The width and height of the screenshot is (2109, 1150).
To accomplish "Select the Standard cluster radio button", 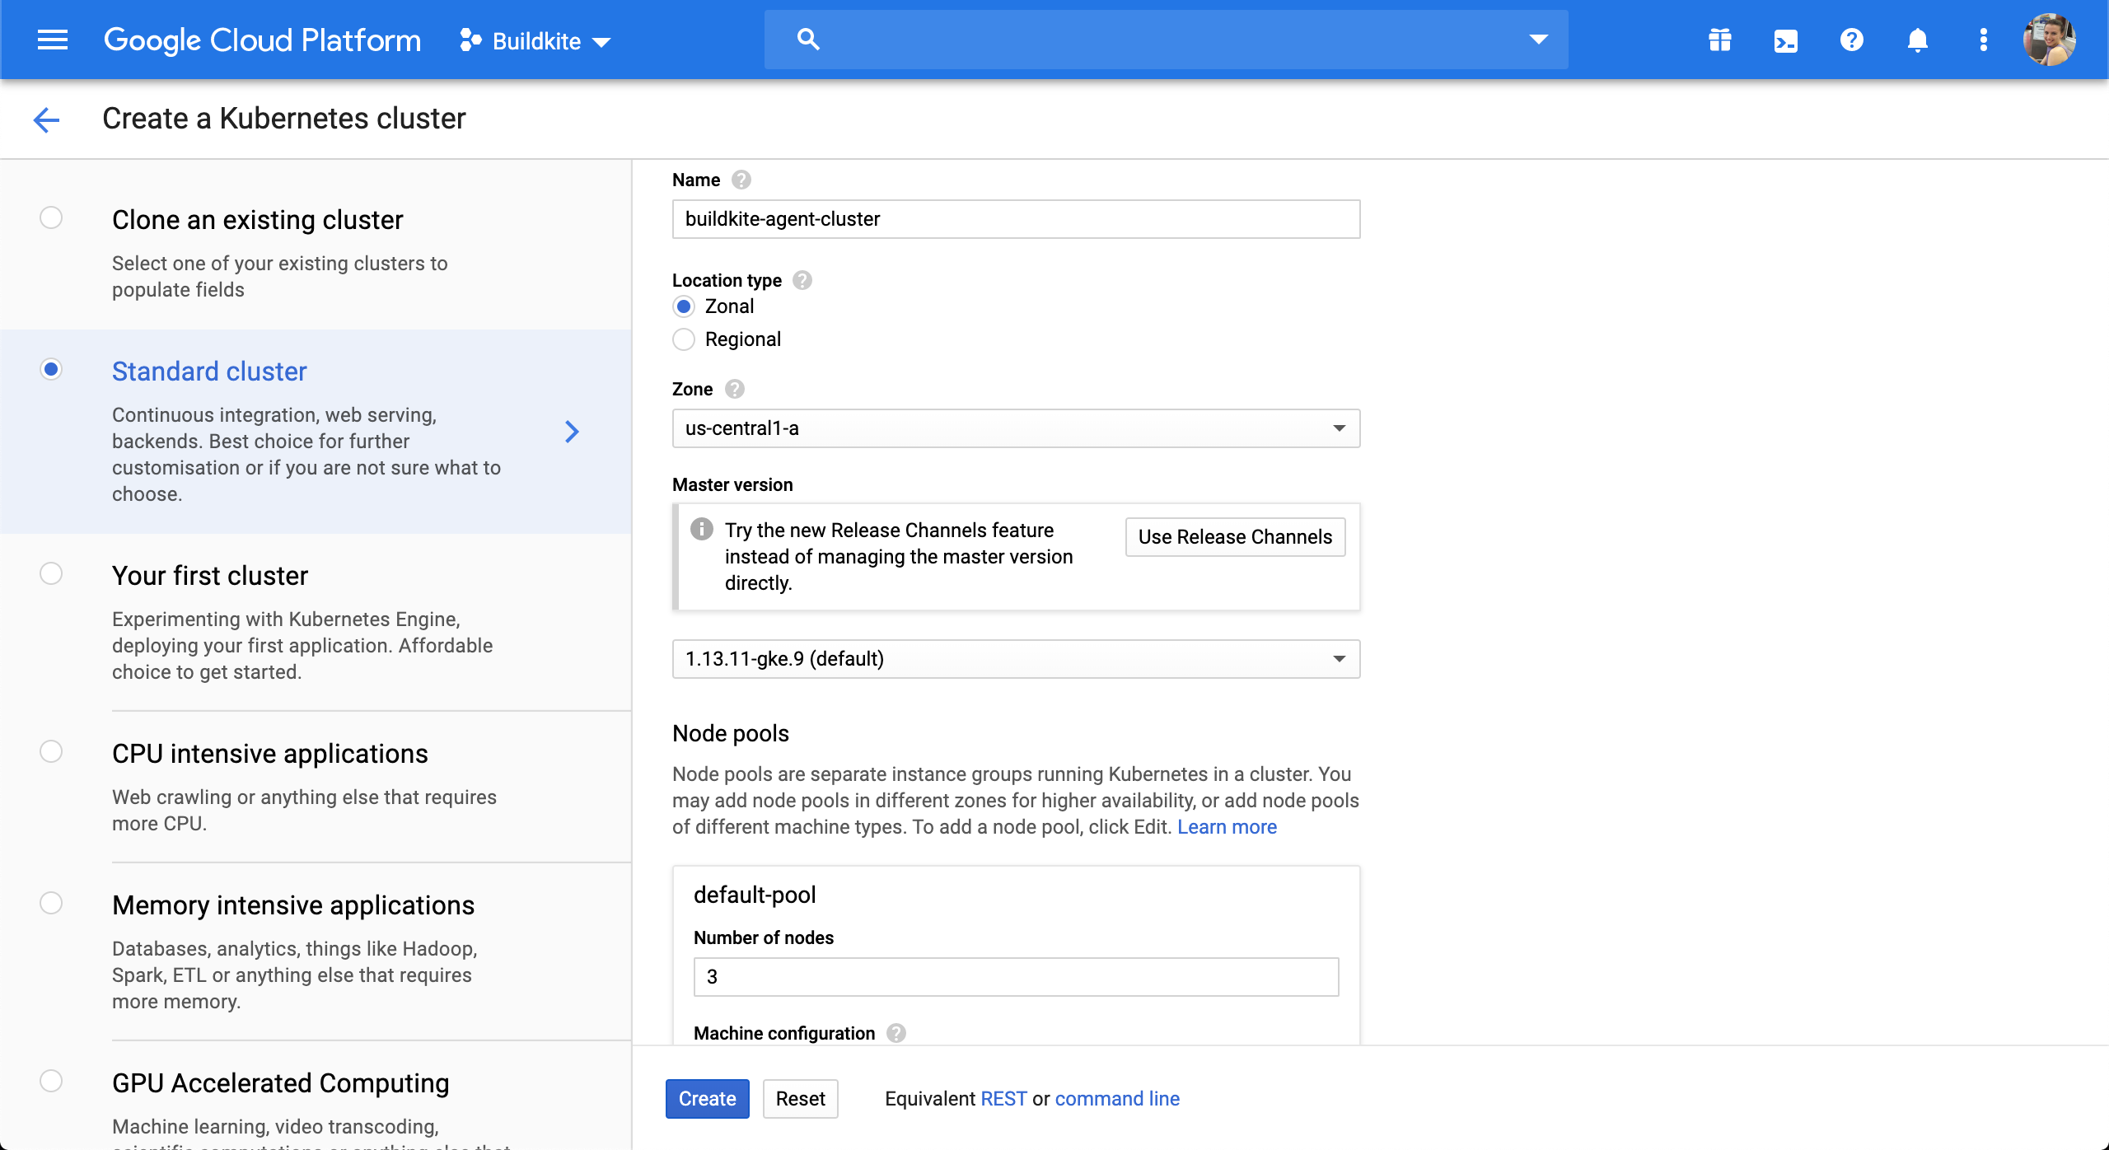I will [x=51, y=369].
